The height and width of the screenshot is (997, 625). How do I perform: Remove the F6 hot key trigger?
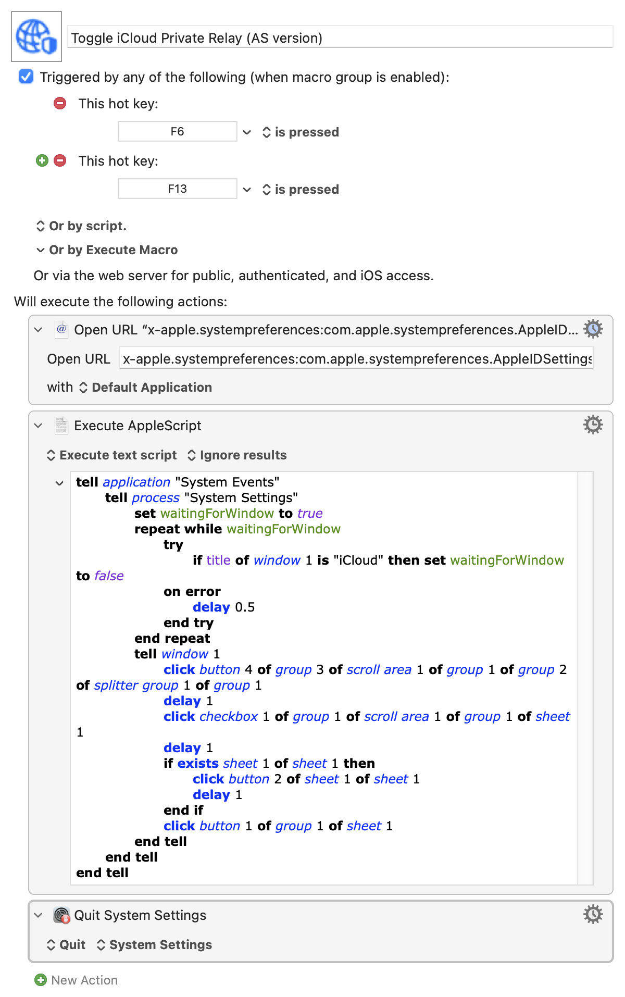point(60,103)
